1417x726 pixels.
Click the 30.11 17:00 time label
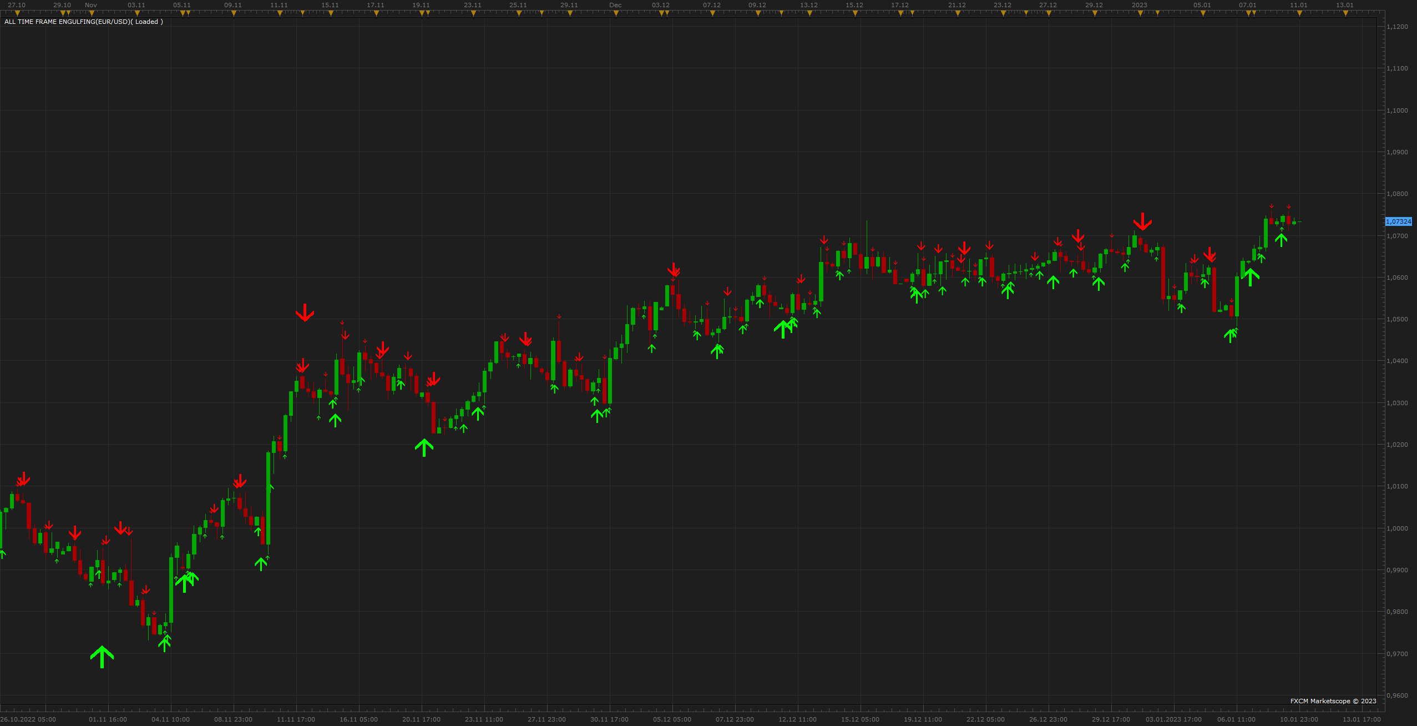coord(609,719)
